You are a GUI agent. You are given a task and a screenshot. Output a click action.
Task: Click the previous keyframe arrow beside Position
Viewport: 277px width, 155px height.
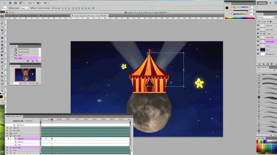point(8,139)
